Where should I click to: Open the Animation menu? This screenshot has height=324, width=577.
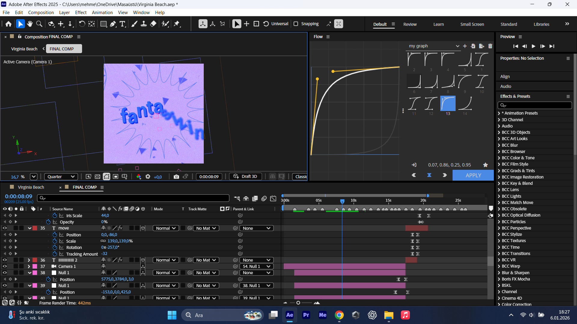pyautogui.click(x=102, y=12)
